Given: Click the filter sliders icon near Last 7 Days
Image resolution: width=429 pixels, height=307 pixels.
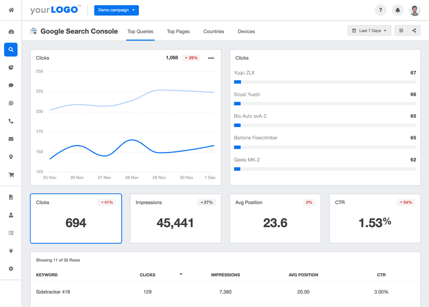Looking at the screenshot, I should click(401, 31).
